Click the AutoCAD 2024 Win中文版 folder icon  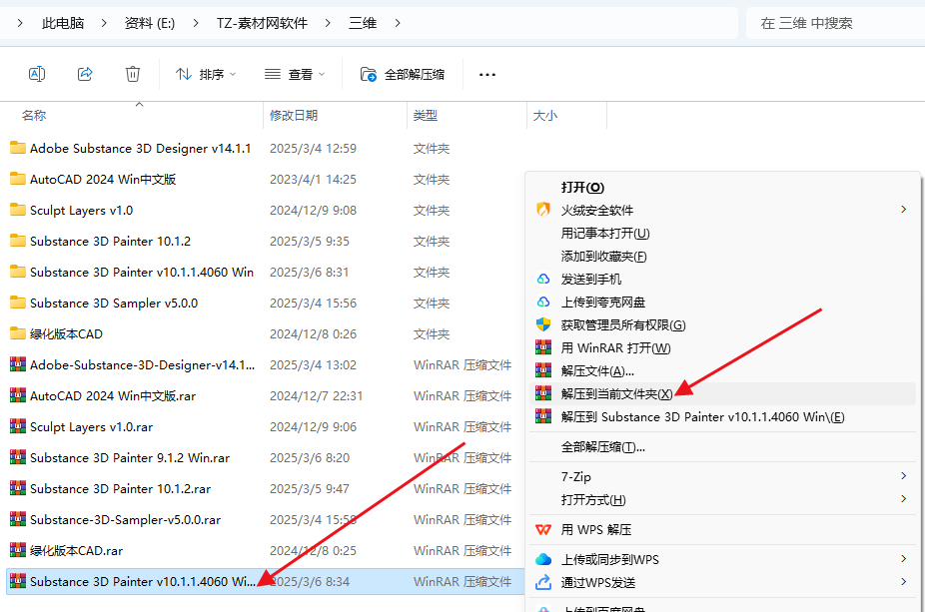18,179
